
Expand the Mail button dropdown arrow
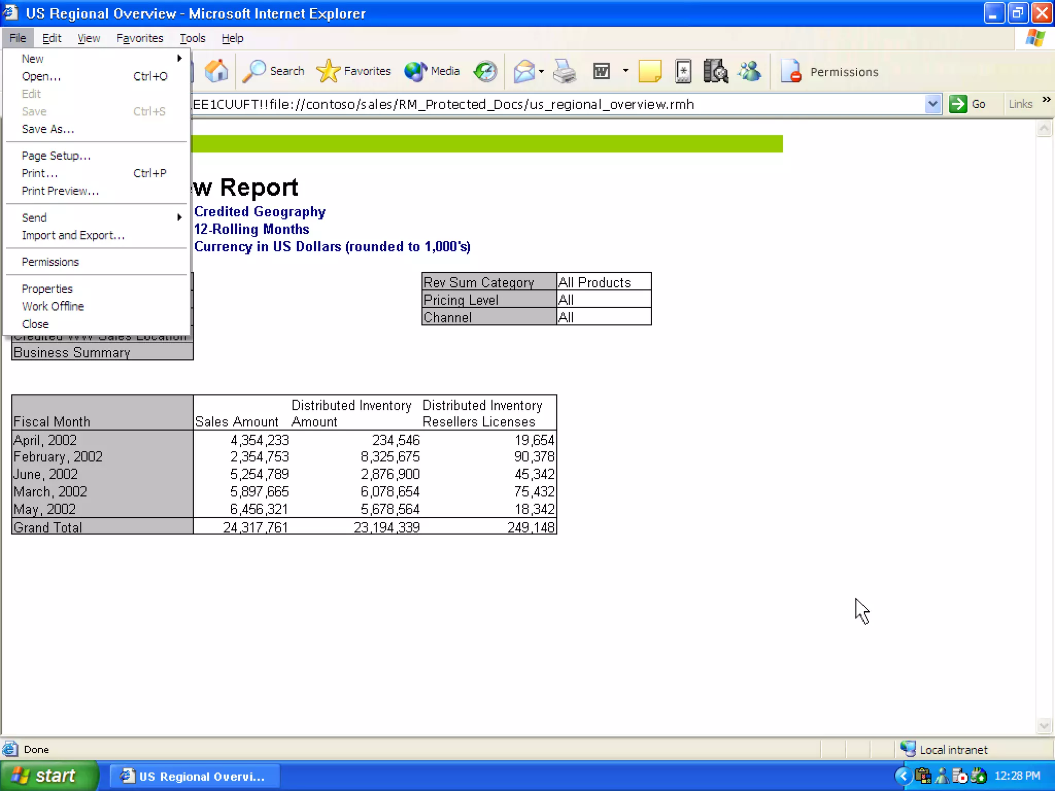tap(541, 71)
